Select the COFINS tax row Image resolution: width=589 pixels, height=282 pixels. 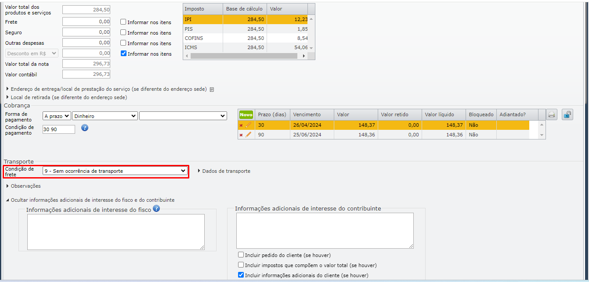point(245,38)
